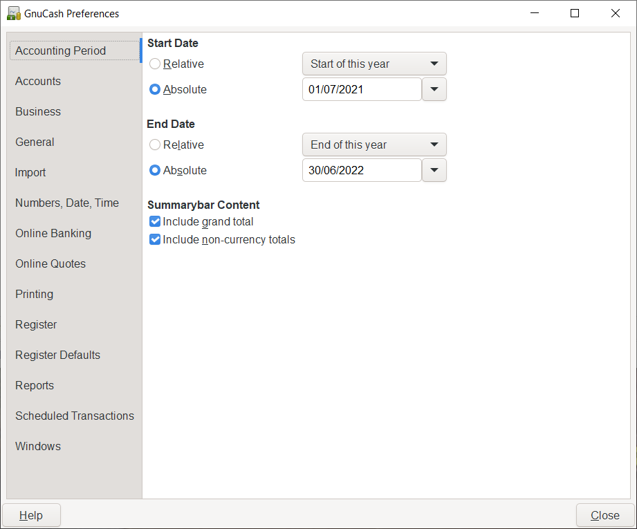Select the Scheduled Transactions page

coord(75,416)
